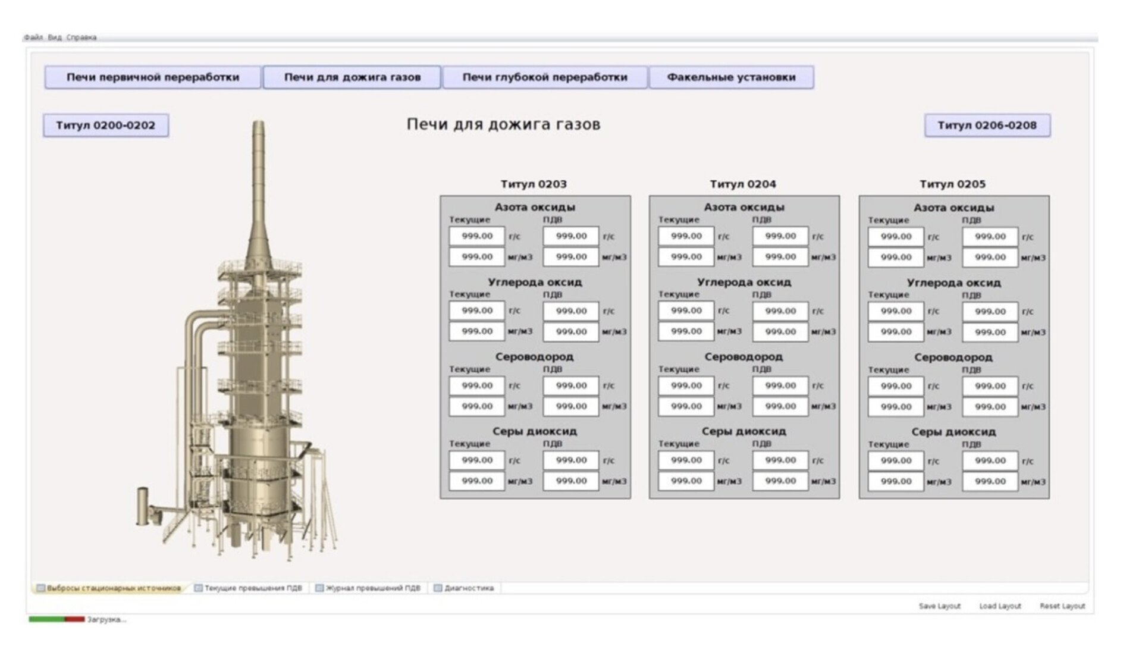The height and width of the screenshot is (668, 1142).
Task: Open the Вид menu
Action: pyautogui.click(x=55, y=37)
